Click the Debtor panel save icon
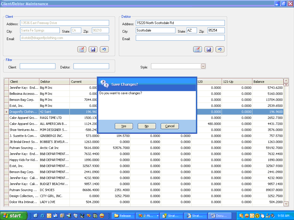Screen dimensions: 294x220 [209, 50]
